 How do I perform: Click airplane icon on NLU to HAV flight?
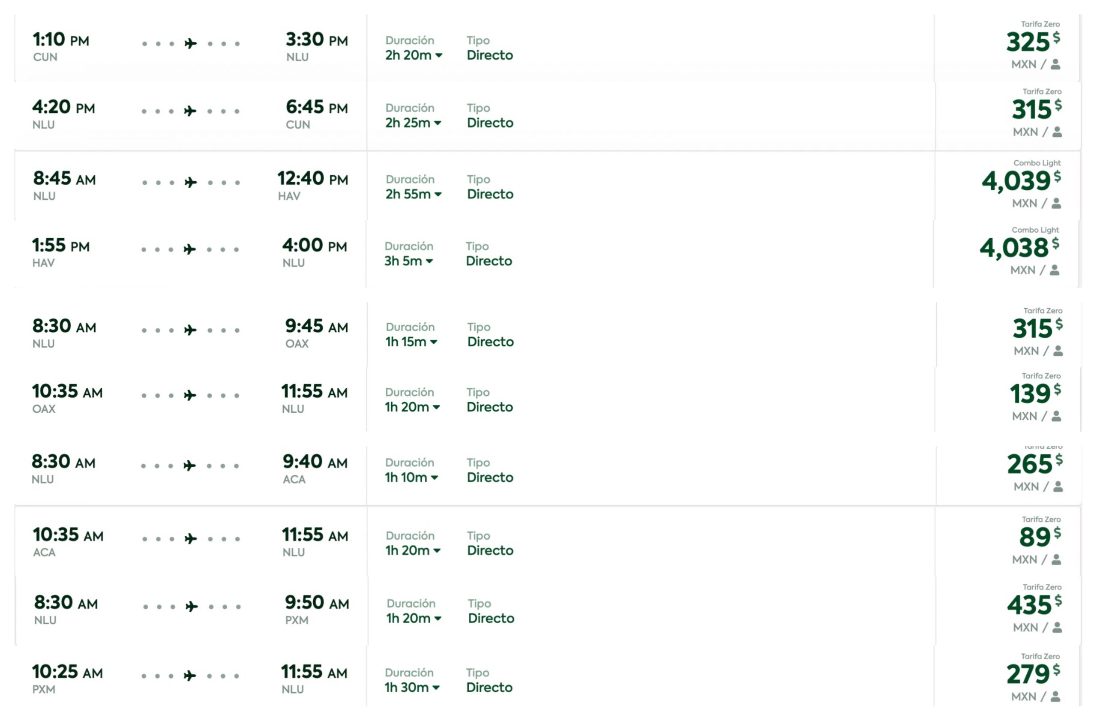click(190, 183)
